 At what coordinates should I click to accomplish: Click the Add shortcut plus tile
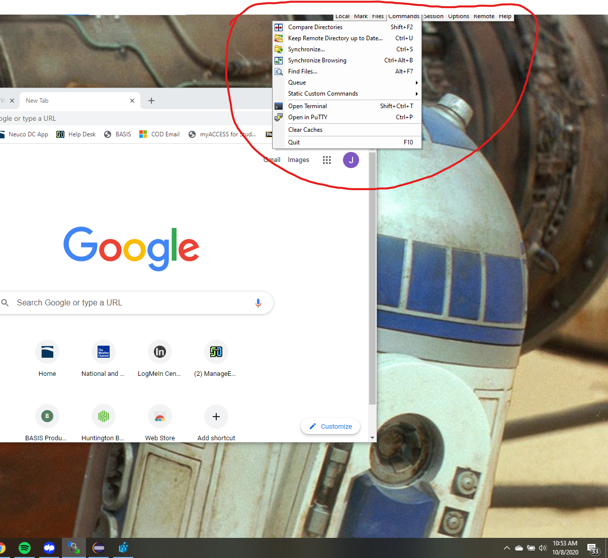click(216, 417)
